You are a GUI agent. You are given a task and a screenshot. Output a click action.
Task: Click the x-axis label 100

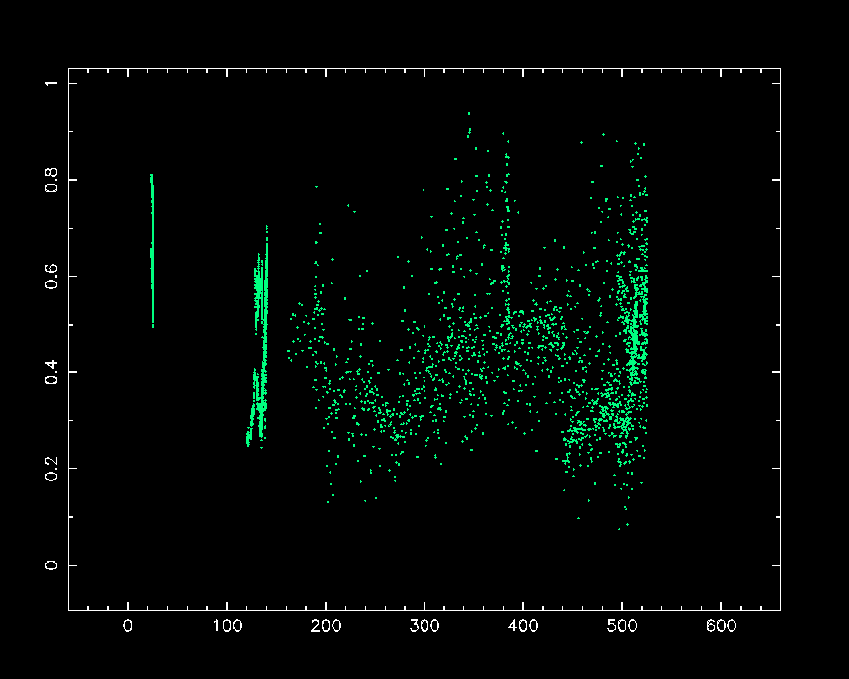pyautogui.click(x=227, y=626)
